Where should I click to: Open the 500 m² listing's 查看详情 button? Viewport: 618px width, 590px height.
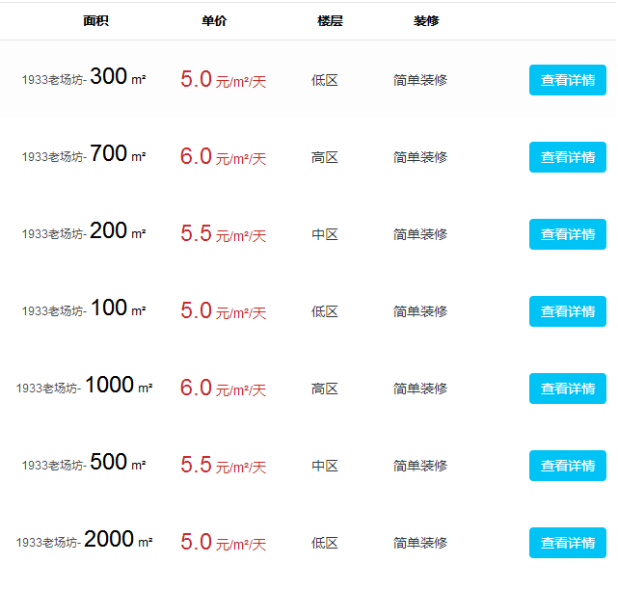click(x=567, y=466)
